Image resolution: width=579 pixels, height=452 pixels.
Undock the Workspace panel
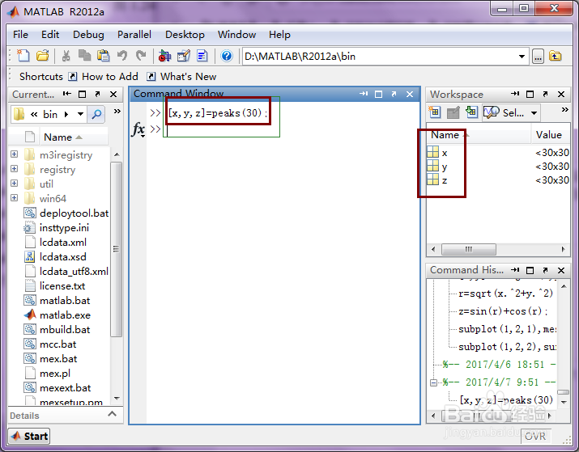[x=546, y=94]
